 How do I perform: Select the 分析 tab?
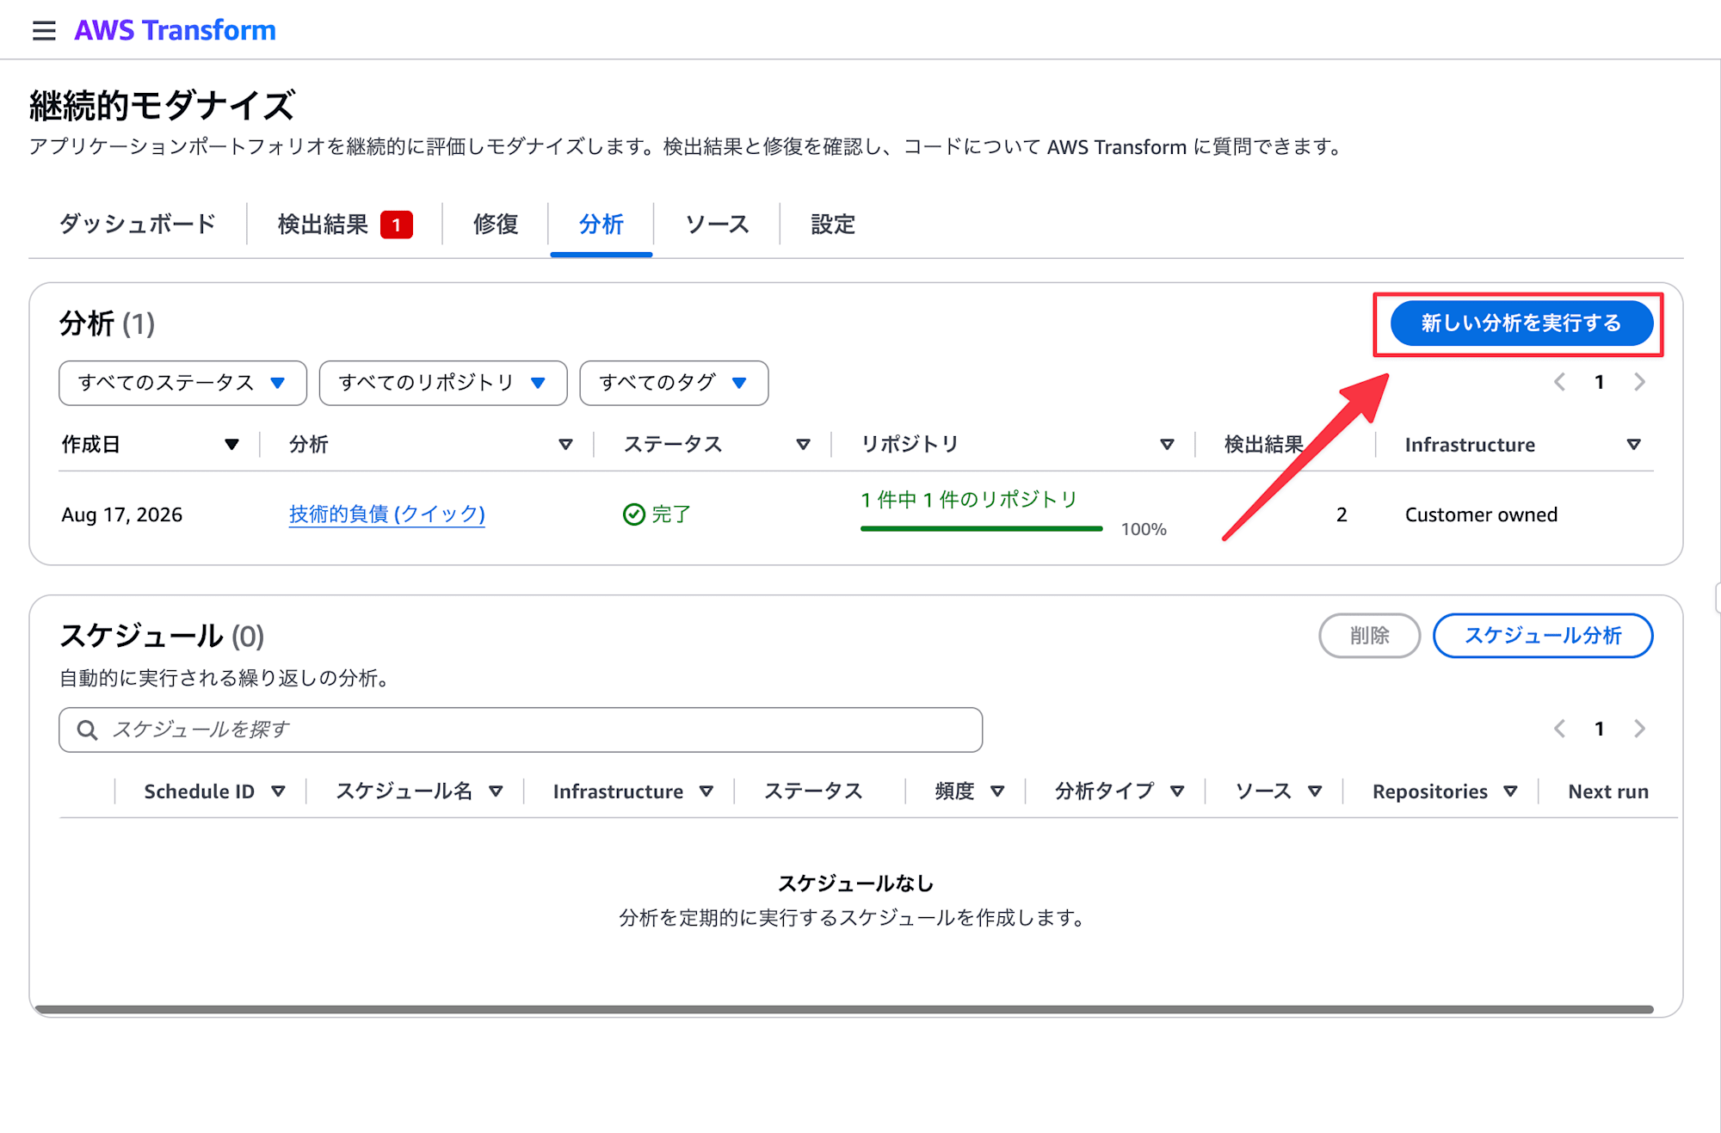coord(601,225)
